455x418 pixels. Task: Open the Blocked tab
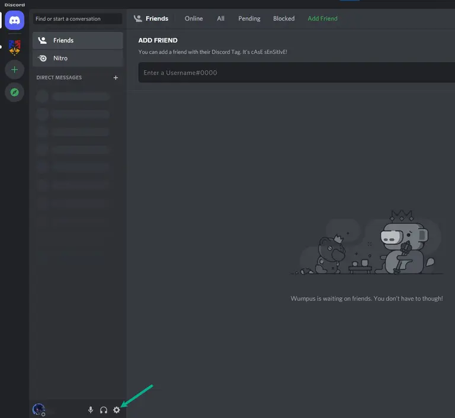coord(284,18)
